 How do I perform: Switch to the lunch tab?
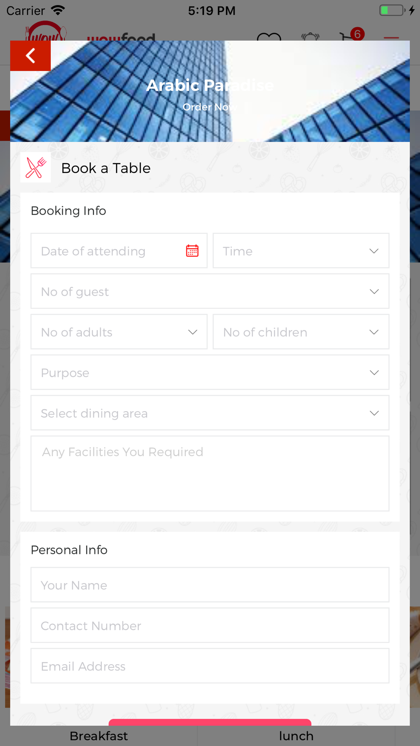(296, 736)
